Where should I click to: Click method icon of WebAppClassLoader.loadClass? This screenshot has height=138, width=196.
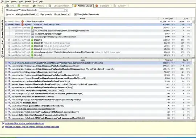9,81
